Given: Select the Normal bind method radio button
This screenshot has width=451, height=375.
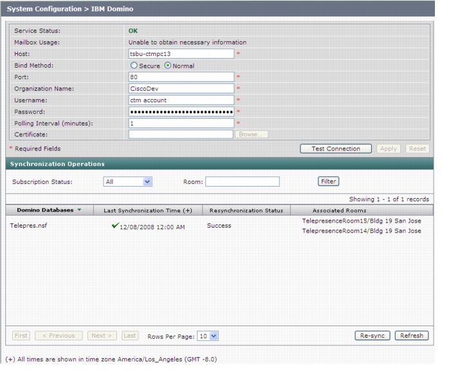Looking at the screenshot, I should [x=168, y=66].
